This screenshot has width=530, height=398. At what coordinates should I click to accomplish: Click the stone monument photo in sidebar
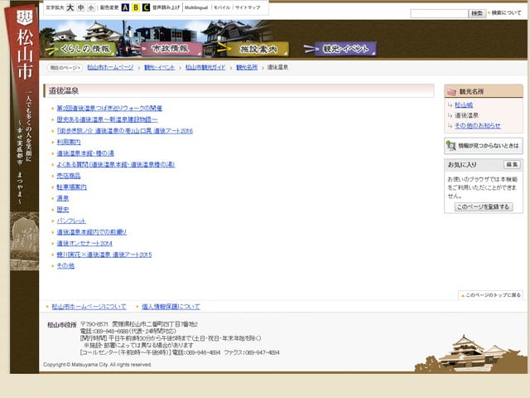coord(25,241)
